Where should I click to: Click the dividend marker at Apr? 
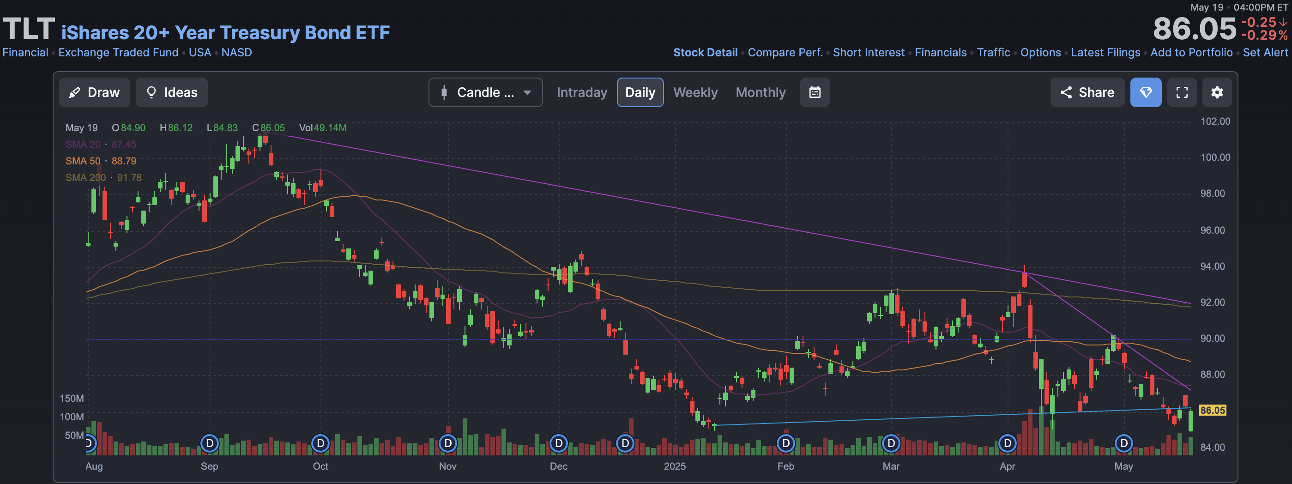tap(1008, 443)
